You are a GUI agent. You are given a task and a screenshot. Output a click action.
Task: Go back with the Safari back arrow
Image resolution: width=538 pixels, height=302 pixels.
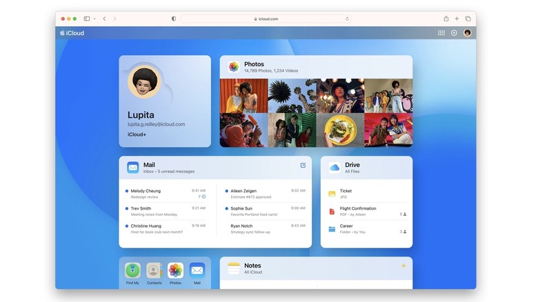104,19
